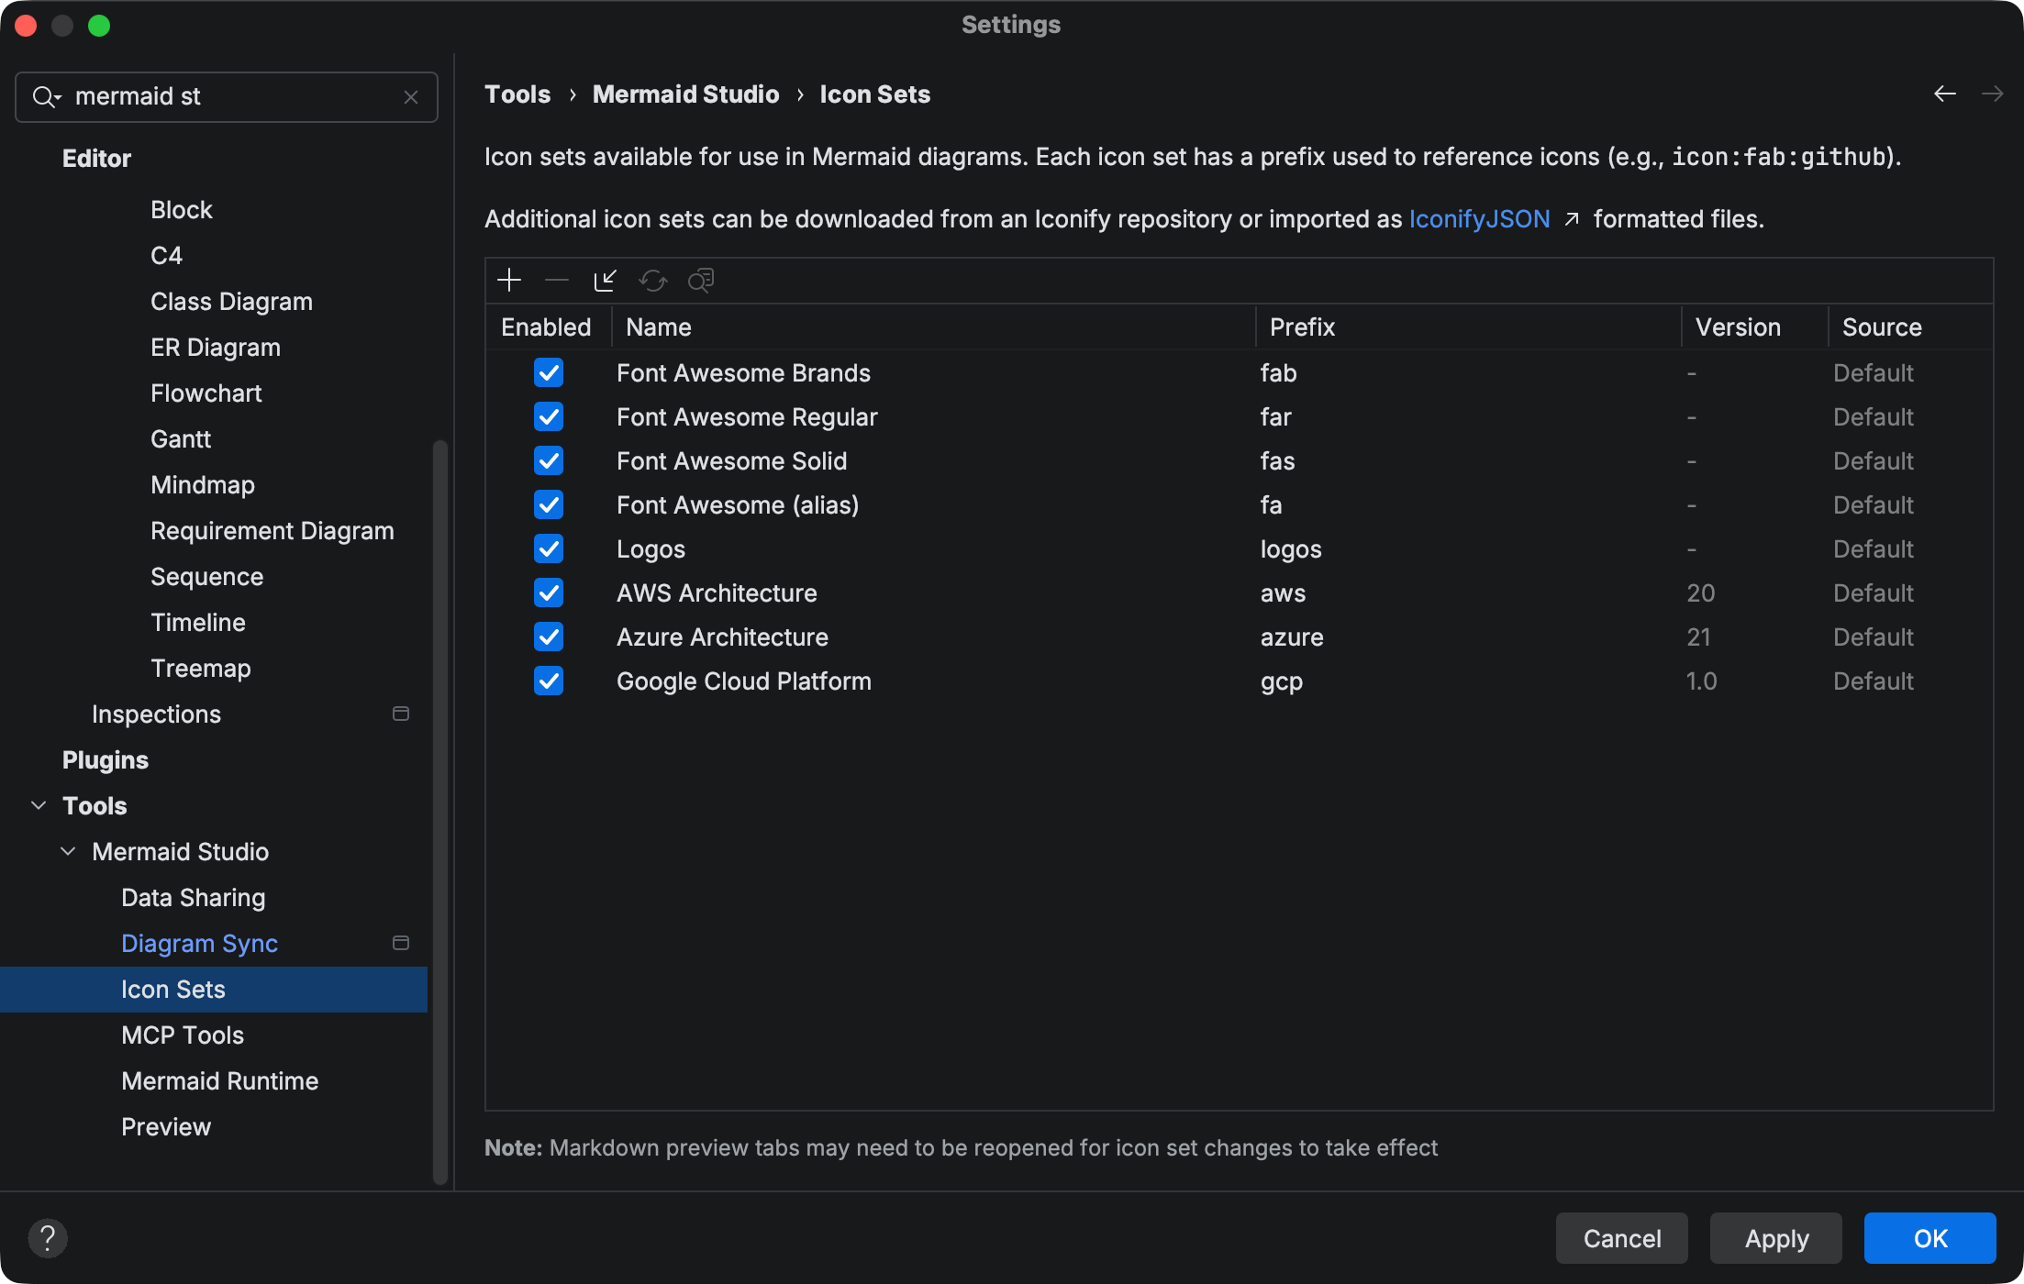Image resolution: width=2024 pixels, height=1284 pixels.
Task: Sort table by Name column header
Action: click(x=933, y=327)
